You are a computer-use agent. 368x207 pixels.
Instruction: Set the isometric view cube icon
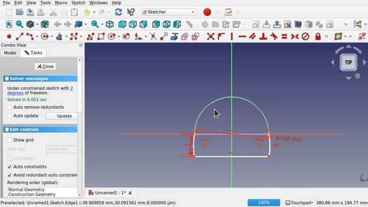pos(110,24)
